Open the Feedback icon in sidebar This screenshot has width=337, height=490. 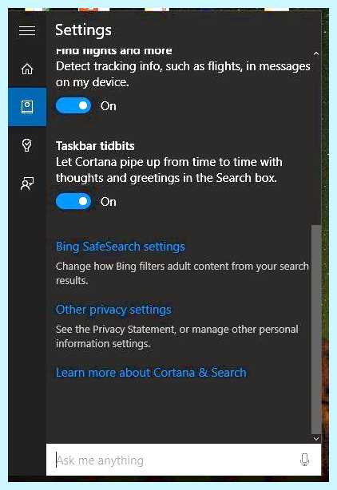click(x=27, y=184)
